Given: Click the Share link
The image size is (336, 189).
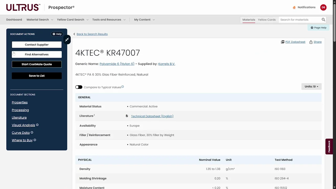Looking at the screenshot, I should [x=317, y=42].
